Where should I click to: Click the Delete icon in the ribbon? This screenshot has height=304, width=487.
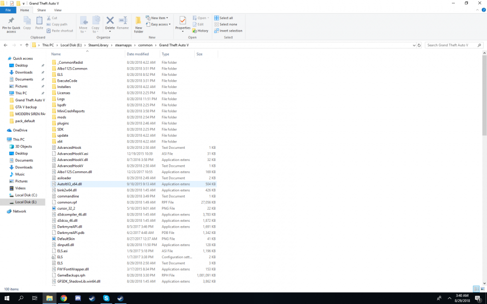(110, 22)
